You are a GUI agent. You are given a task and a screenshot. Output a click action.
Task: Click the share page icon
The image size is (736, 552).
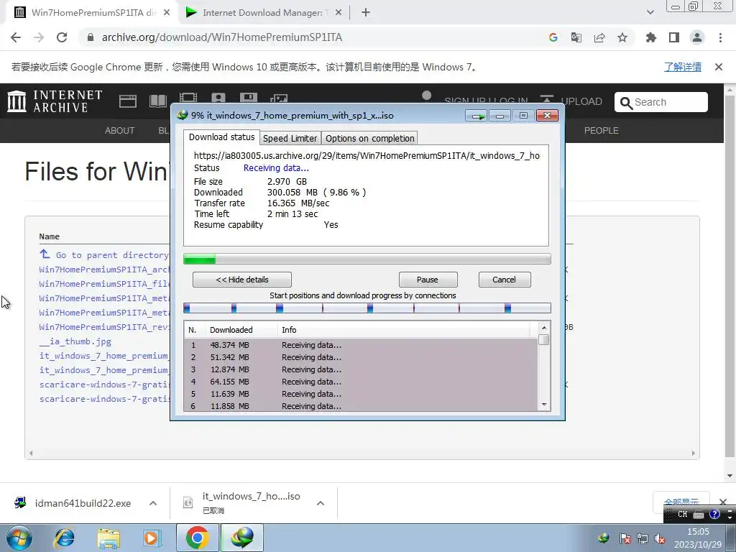[599, 37]
